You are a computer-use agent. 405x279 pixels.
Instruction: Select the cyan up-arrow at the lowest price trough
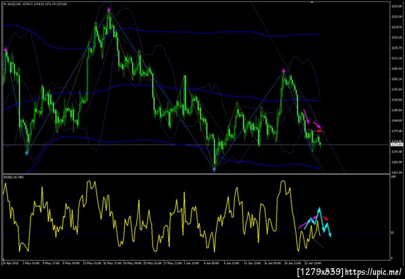point(214,170)
